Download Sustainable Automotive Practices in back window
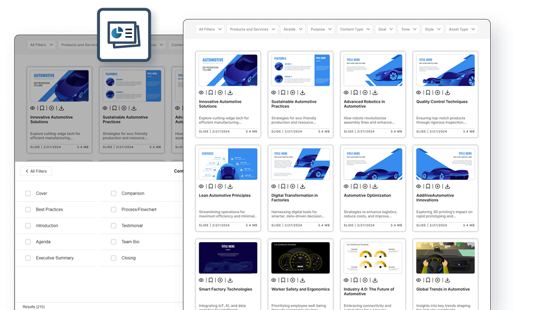Screen dimensions: 551x310 [133, 108]
